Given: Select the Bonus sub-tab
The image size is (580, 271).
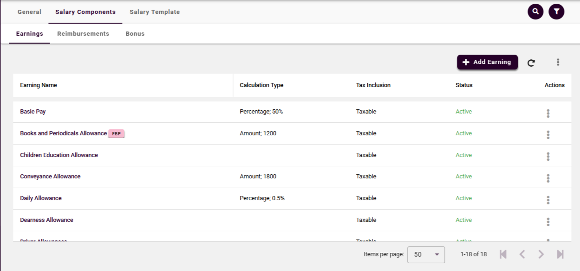Looking at the screenshot, I should click(135, 34).
